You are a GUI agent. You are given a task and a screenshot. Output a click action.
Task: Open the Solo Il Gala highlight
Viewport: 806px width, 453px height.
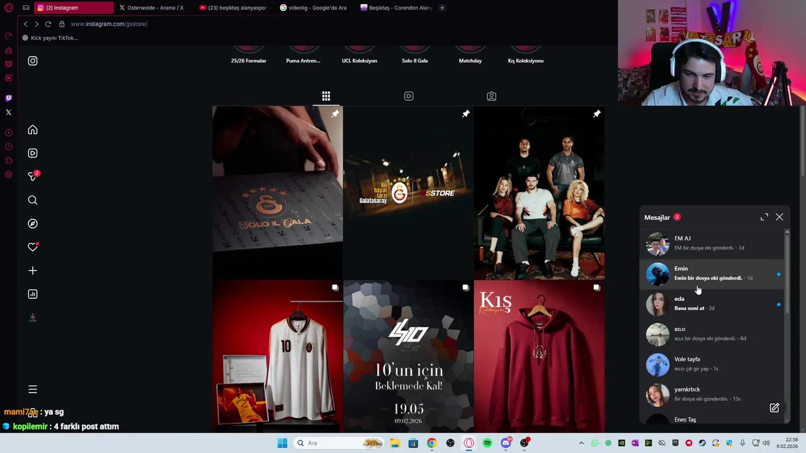point(415,55)
